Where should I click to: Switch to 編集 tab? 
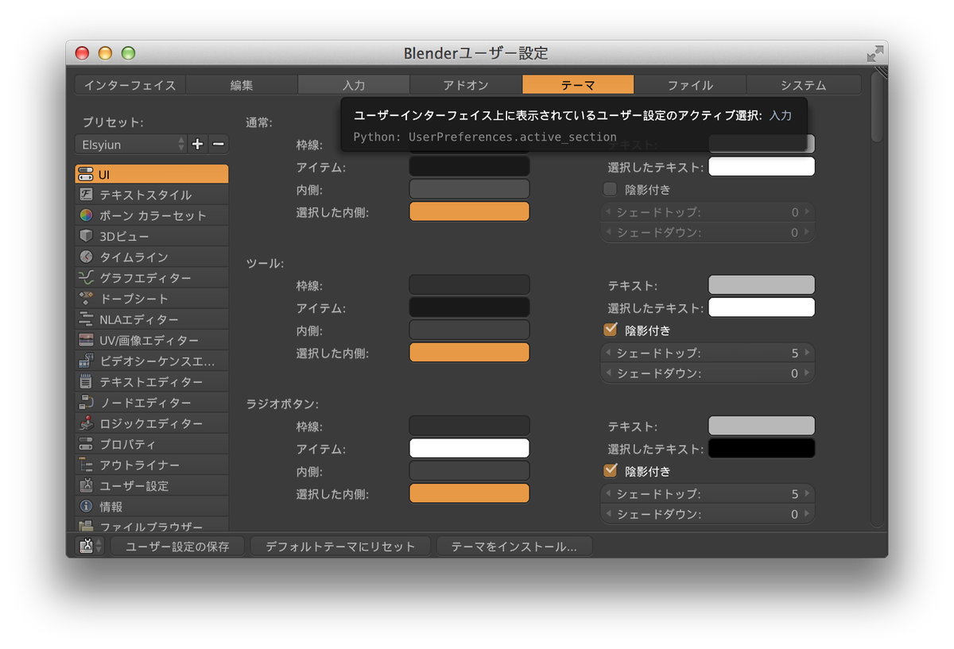tap(242, 85)
